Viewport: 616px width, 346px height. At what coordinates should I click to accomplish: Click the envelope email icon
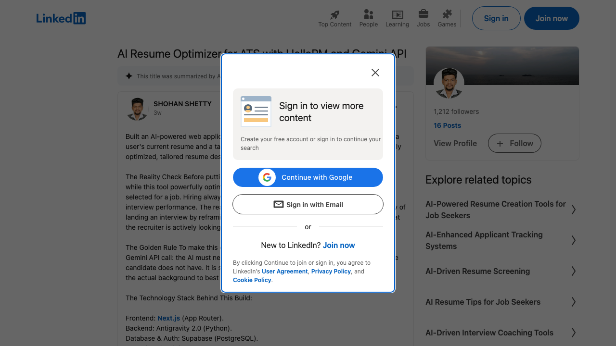tap(279, 204)
